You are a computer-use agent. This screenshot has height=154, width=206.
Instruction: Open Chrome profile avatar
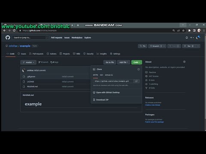(199, 30)
